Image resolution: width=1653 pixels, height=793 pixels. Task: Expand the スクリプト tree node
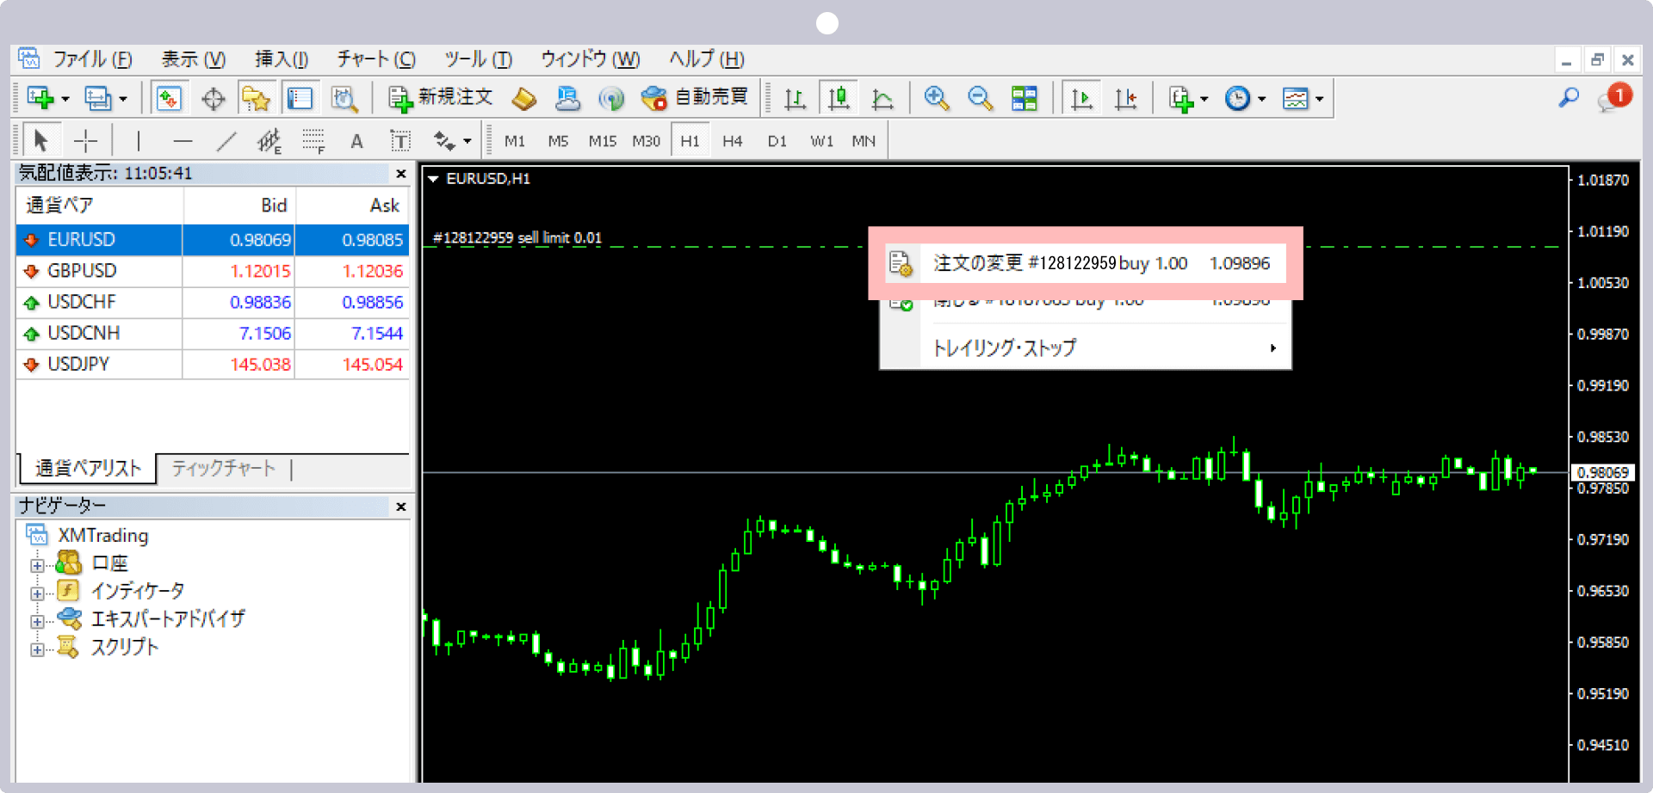[37, 649]
